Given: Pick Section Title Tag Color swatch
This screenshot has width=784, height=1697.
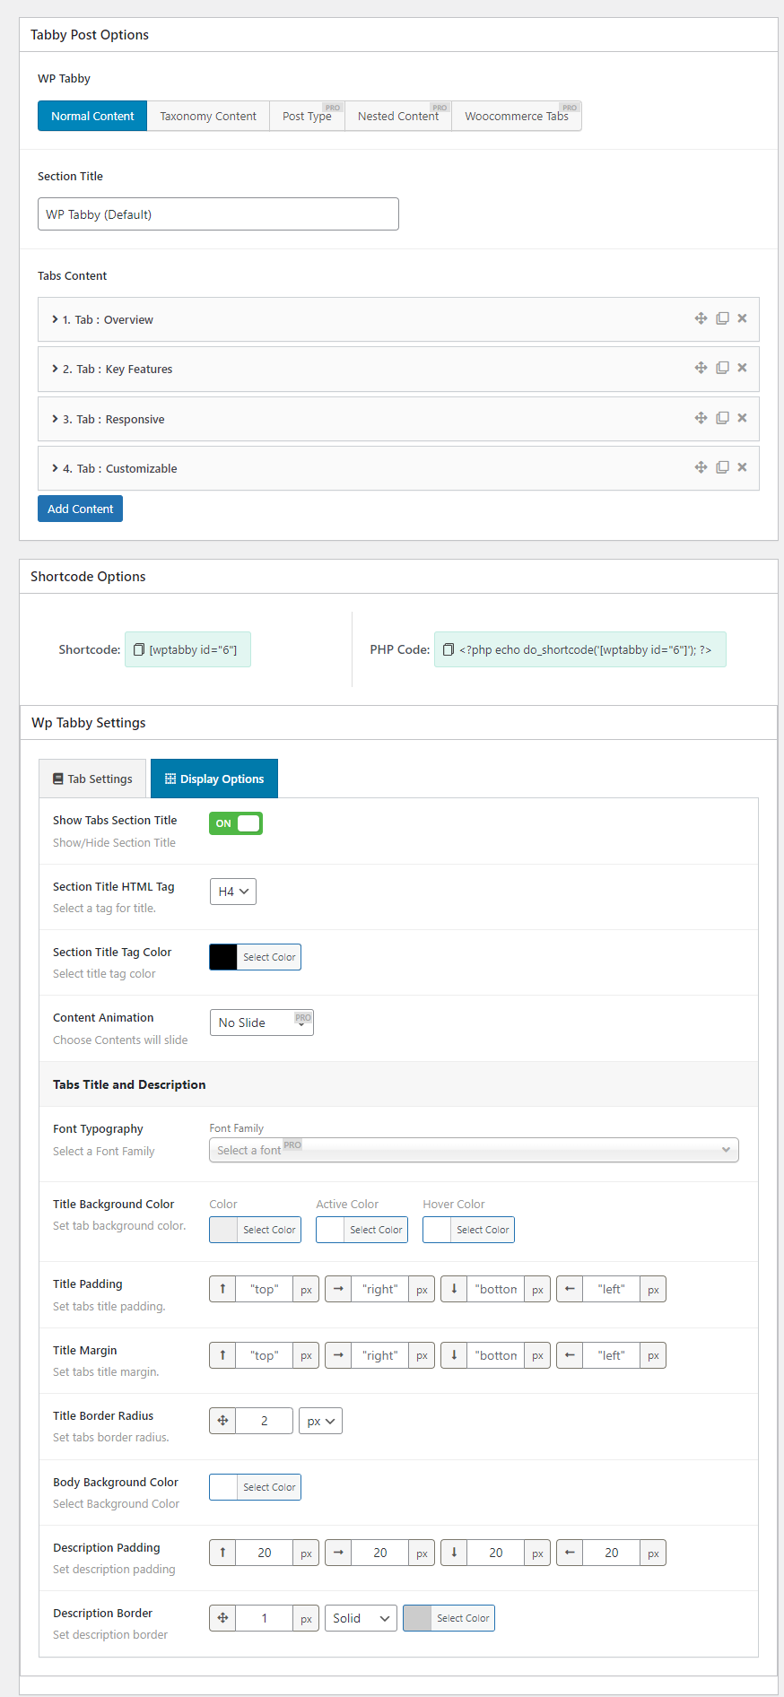Looking at the screenshot, I should (x=223, y=957).
